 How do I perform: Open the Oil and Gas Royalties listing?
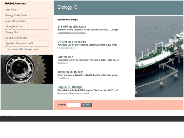coord(72,42)
